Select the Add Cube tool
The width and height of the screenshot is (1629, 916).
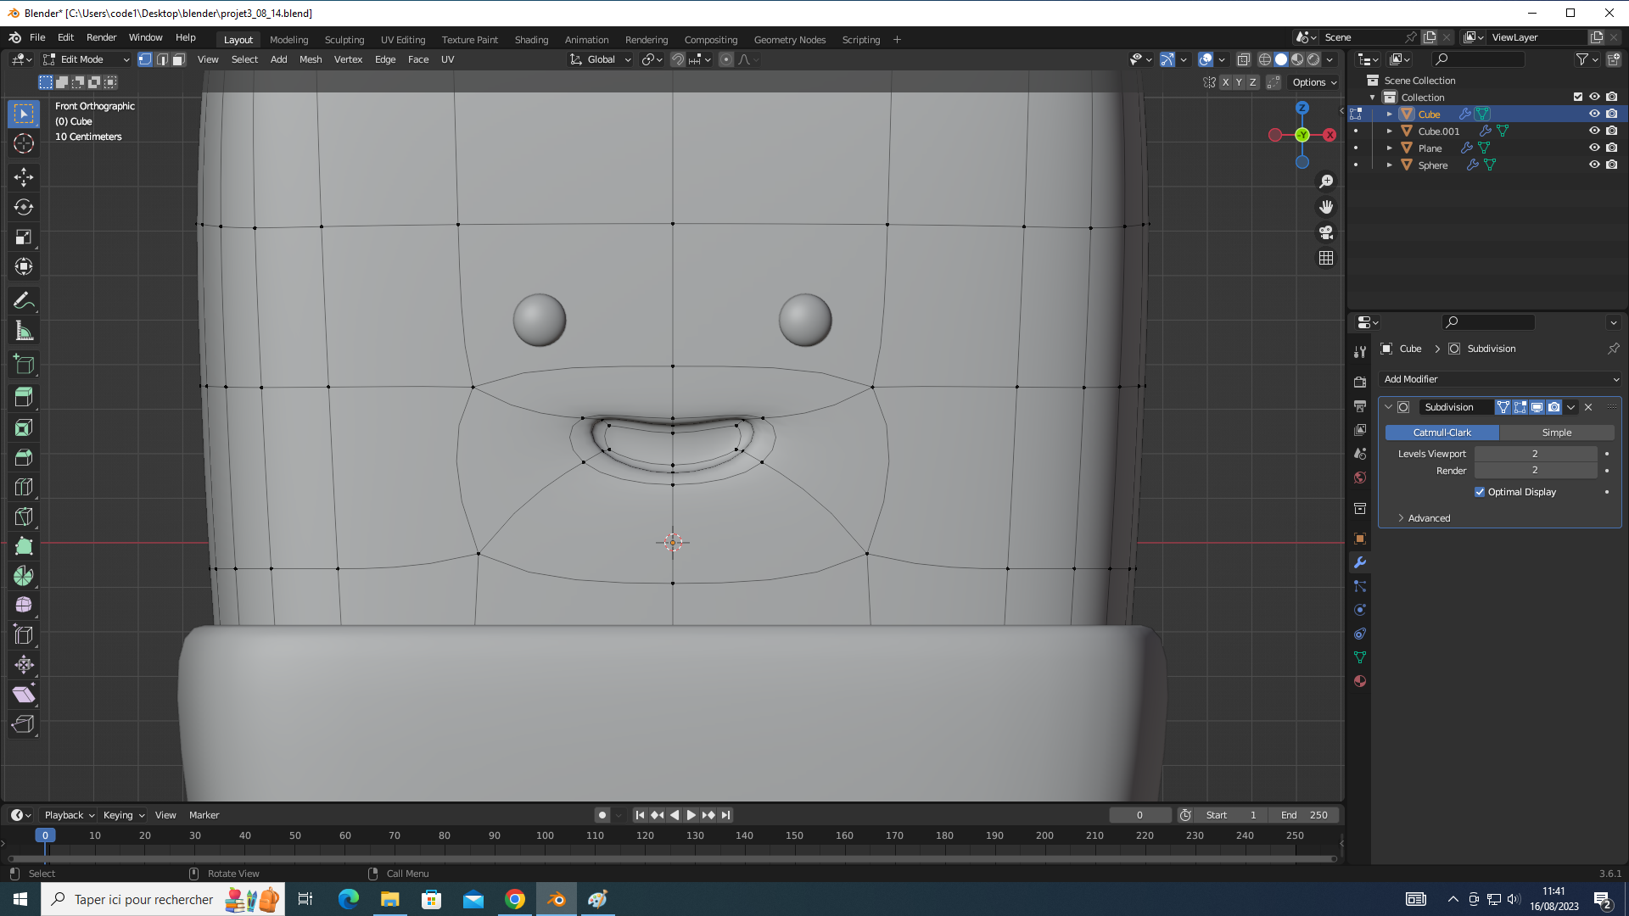coord(24,365)
